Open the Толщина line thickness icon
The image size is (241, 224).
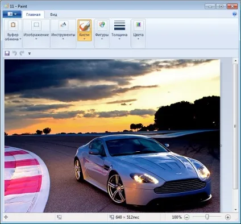pyautogui.click(x=119, y=26)
